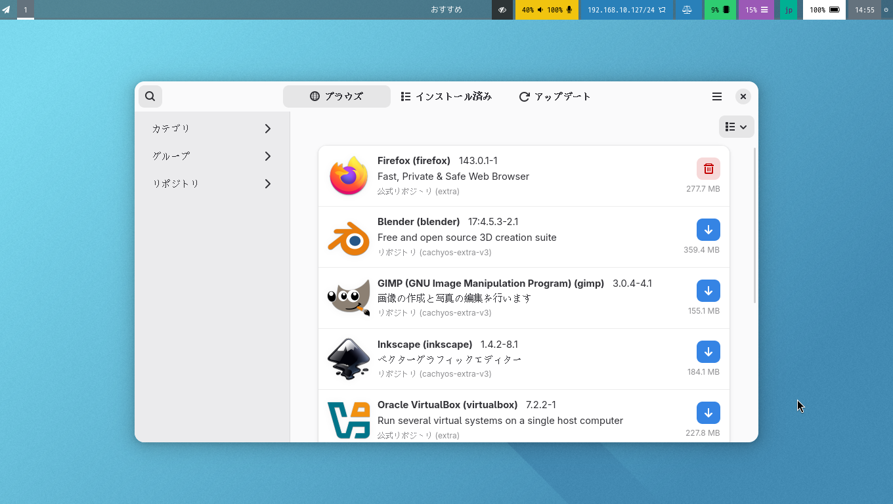Click the 'ベクターグラフィックエディター' description
This screenshot has width=893, height=504.
click(449, 360)
